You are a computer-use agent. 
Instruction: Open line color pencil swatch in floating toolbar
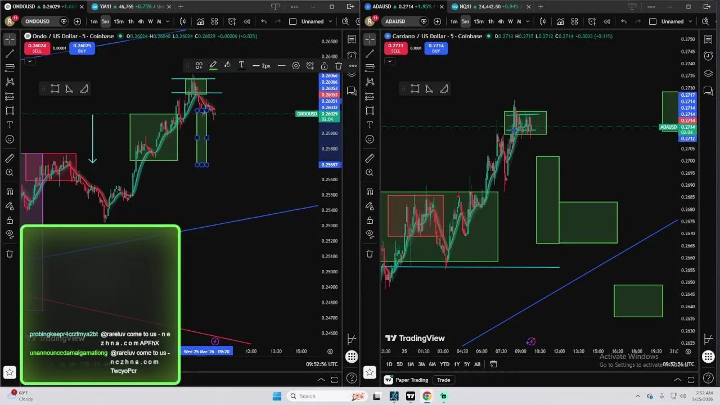pos(213,66)
